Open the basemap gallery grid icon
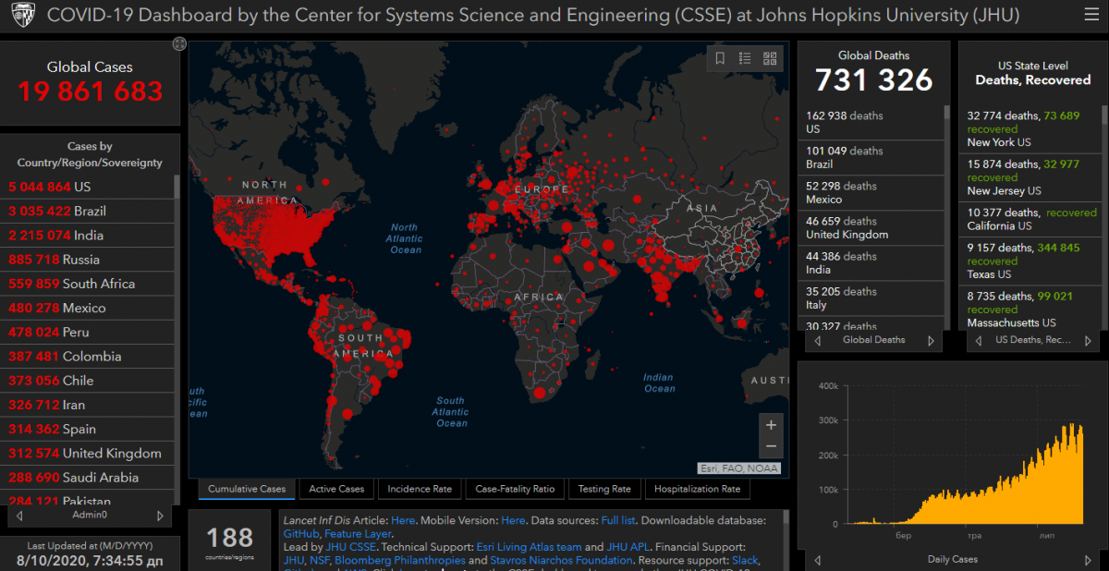 pos(770,58)
